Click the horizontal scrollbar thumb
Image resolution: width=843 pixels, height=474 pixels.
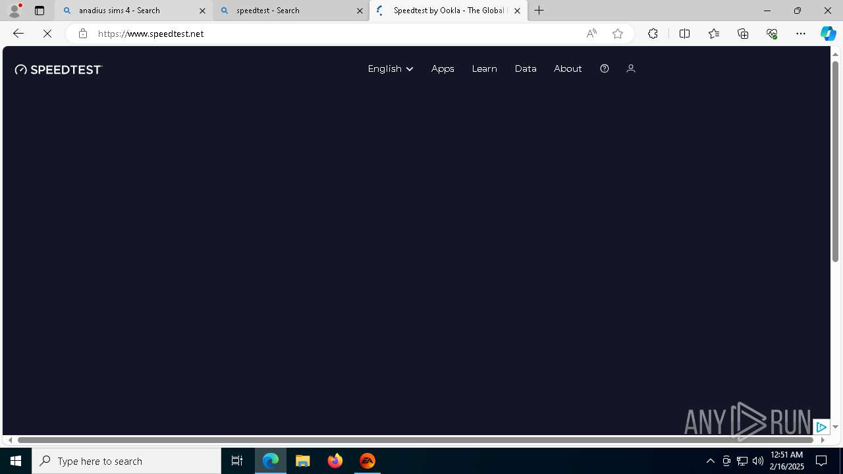pos(415,440)
